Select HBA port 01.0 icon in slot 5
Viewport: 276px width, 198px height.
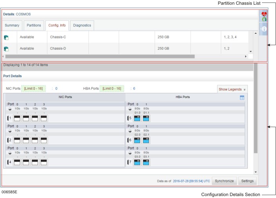pyautogui.click(x=137, y=118)
